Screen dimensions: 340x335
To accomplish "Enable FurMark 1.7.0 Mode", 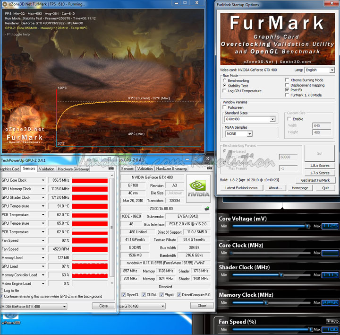I will click(287, 95).
